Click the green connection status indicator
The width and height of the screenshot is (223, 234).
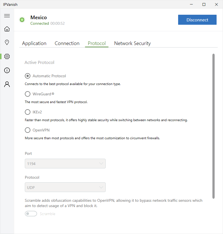click(x=22, y=20)
